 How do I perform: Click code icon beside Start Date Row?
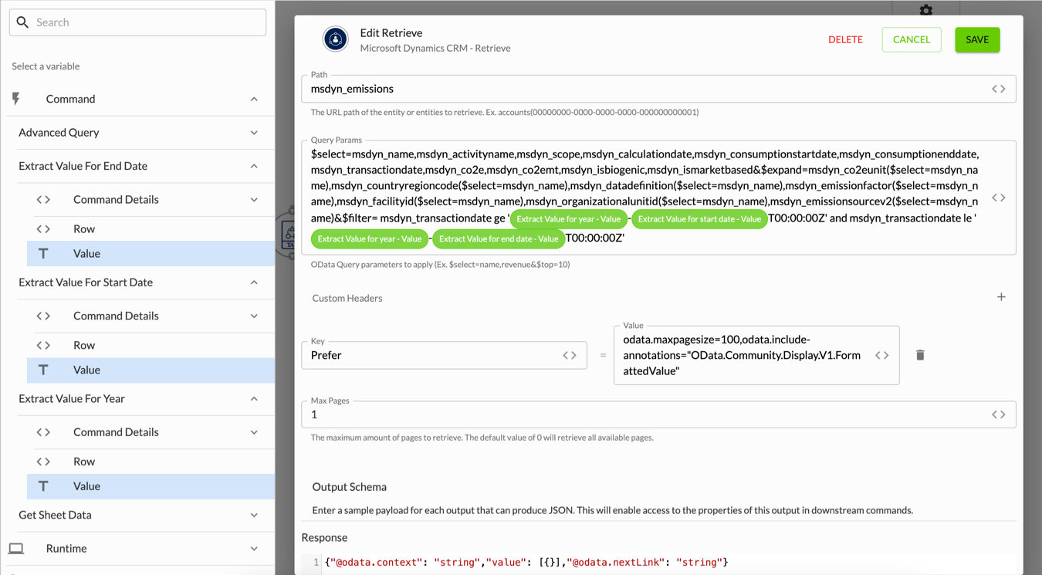tap(43, 345)
